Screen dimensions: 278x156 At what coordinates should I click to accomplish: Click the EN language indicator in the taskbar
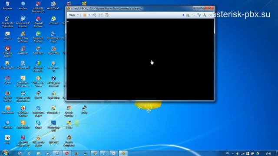[x=227, y=153]
